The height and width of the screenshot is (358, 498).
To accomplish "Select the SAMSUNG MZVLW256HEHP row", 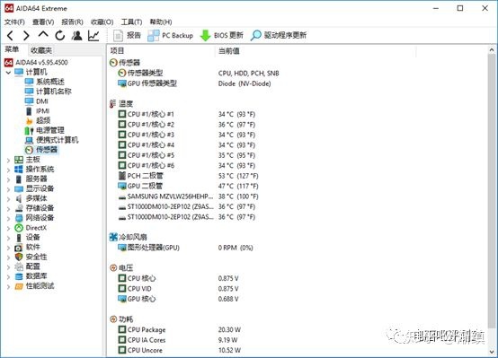I will pos(188,196).
